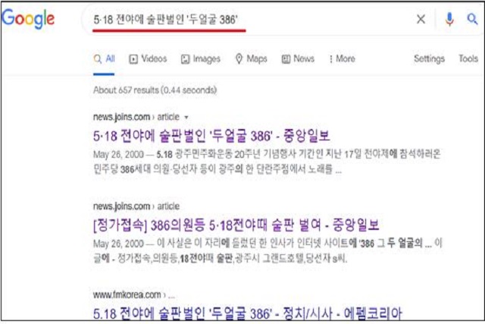Image resolution: width=485 pixels, height=324 pixels.
Task: Start voice search with the microphone icon
Action: (x=449, y=20)
